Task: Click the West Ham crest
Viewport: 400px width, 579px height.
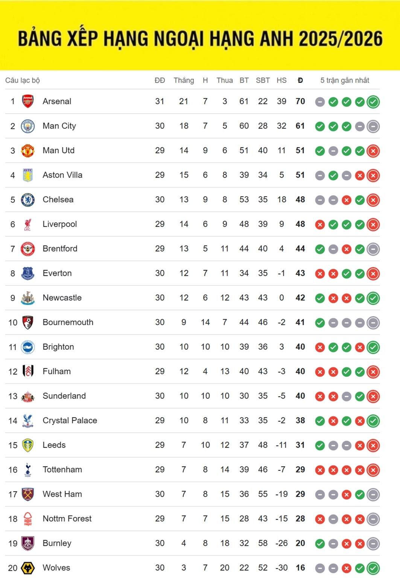Action: [x=28, y=494]
